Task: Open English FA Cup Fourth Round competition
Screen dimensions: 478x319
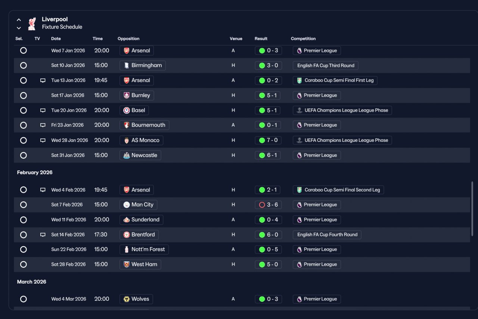Action: point(327,235)
